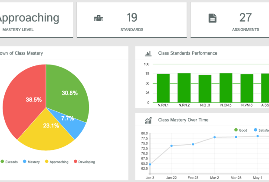Click the podium icon beside Standards count
The height and width of the screenshot is (182, 269).
98,18
